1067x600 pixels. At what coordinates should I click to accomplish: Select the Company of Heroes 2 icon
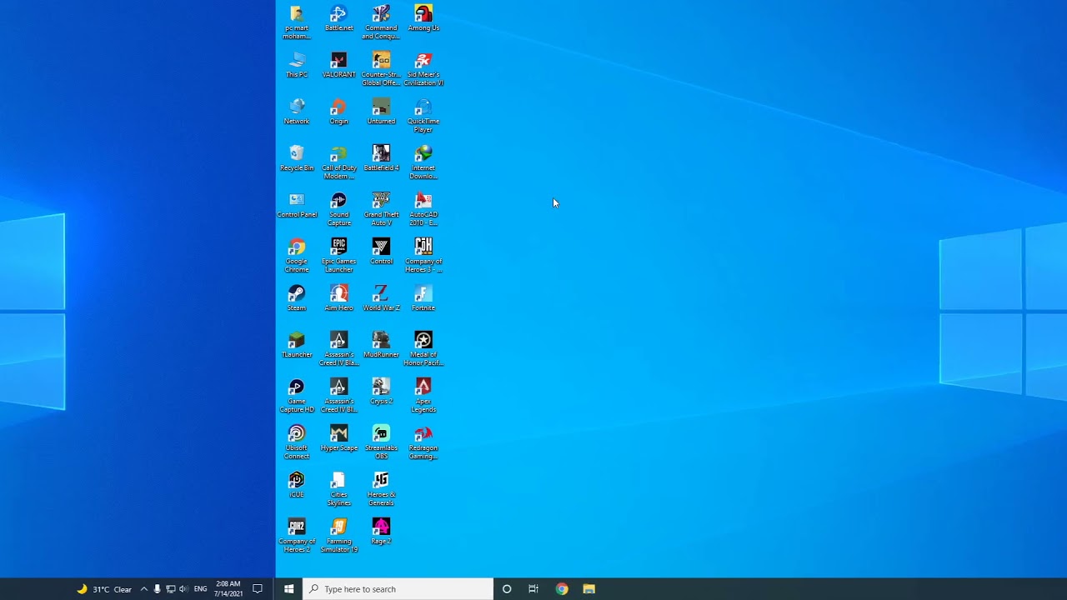tap(297, 536)
